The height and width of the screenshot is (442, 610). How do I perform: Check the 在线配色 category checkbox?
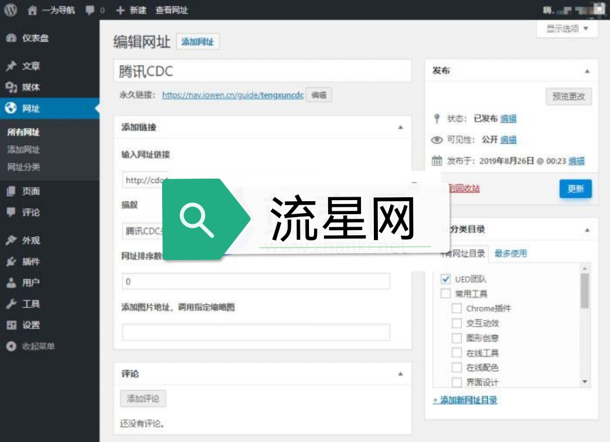tap(457, 367)
